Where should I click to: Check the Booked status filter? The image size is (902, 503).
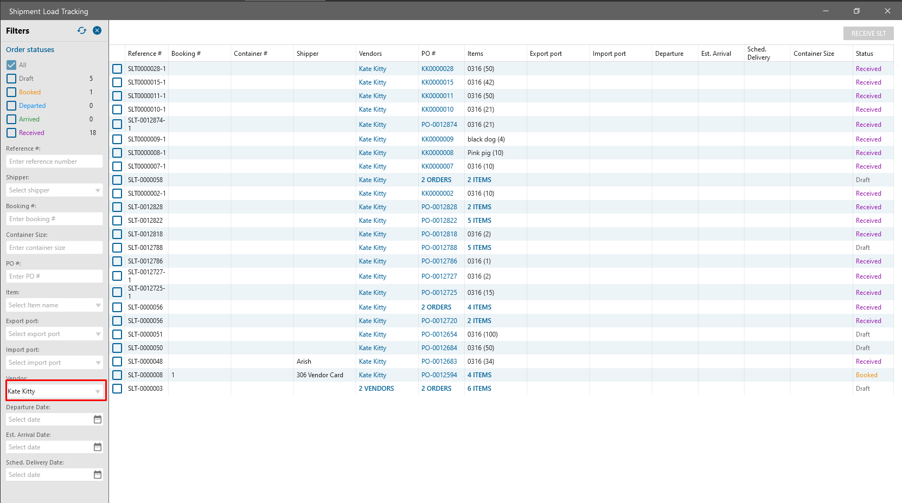point(11,92)
